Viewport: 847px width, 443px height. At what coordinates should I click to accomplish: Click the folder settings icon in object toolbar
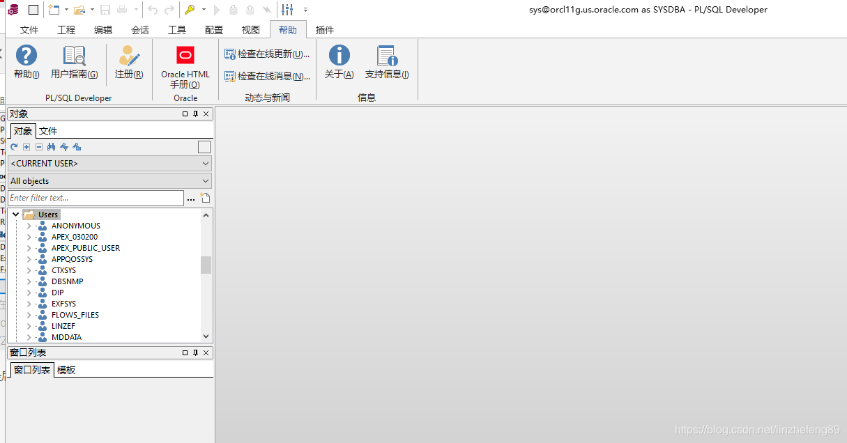(x=77, y=147)
